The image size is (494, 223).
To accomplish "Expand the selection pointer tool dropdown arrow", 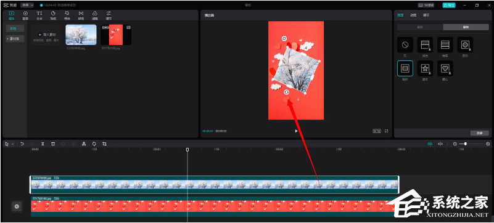I will [x=12, y=144].
